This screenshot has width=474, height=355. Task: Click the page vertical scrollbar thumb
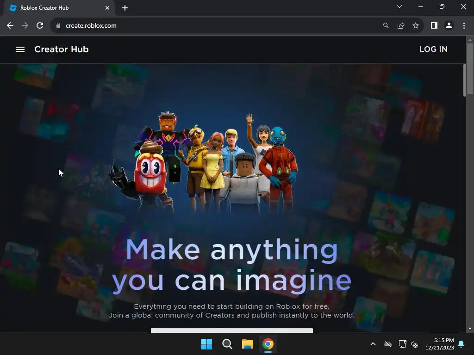click(x=470, y=69)
